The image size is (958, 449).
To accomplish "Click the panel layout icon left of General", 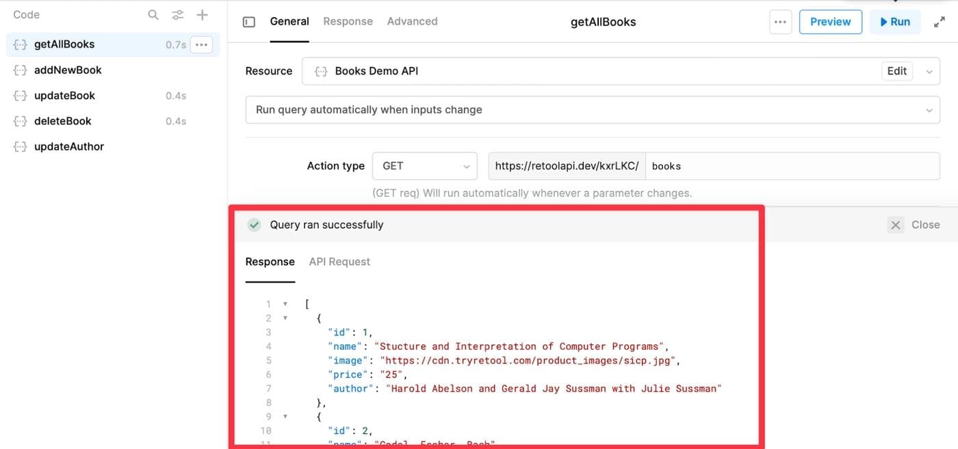I will tap(248, 21).
